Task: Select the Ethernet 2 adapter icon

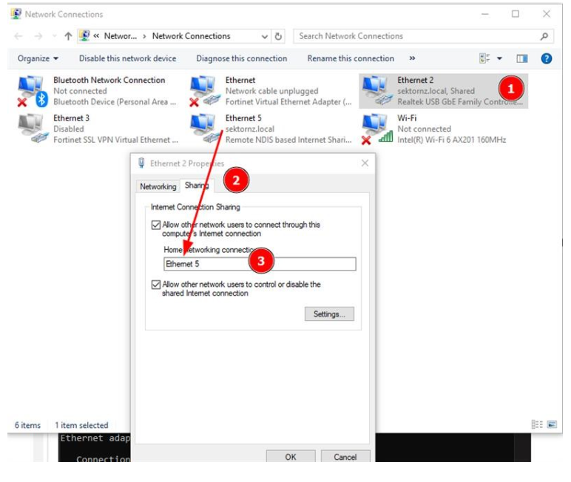Action: [x=377, y=91]
